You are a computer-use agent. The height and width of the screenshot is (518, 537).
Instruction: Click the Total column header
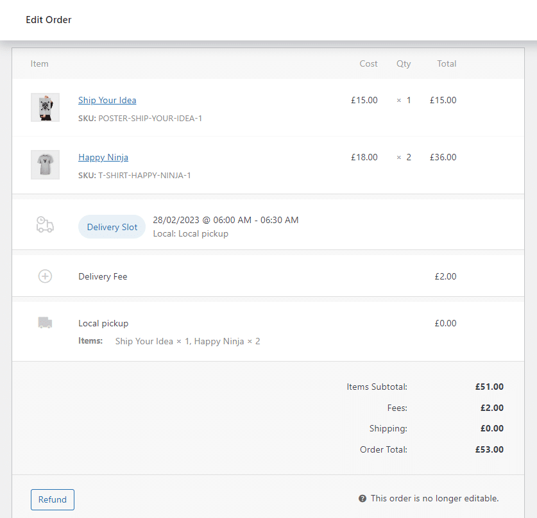pyautogui.click(x=447, y=63)
